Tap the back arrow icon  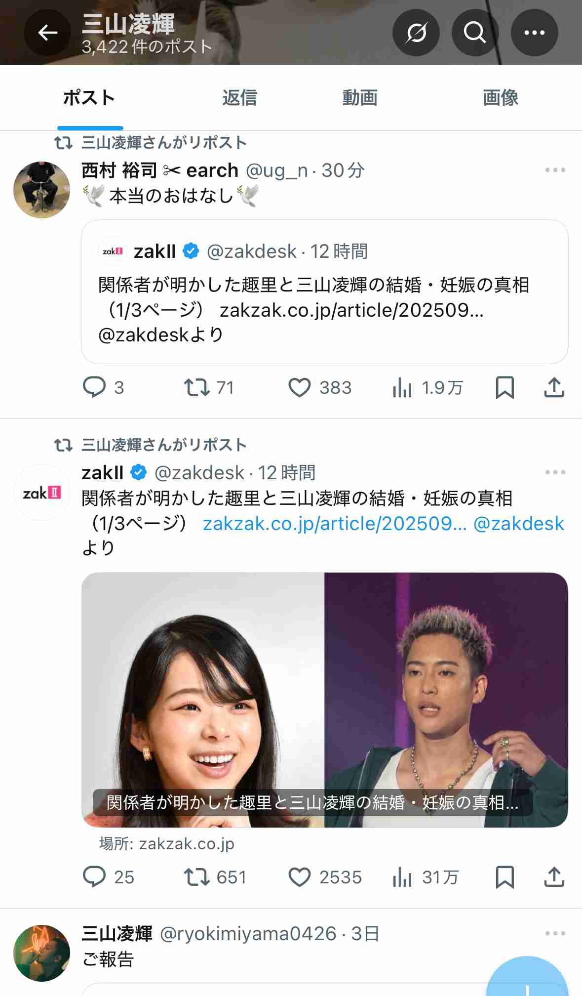[x=47, y=33]
